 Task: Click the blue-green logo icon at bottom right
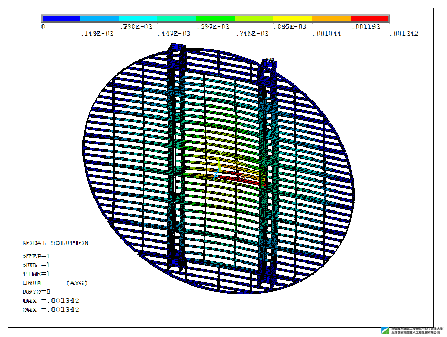point(386,331)
